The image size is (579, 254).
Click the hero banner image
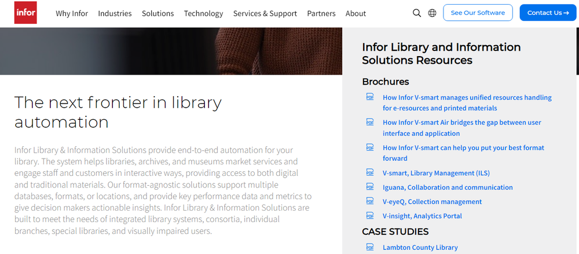click(x=171, y=51)
